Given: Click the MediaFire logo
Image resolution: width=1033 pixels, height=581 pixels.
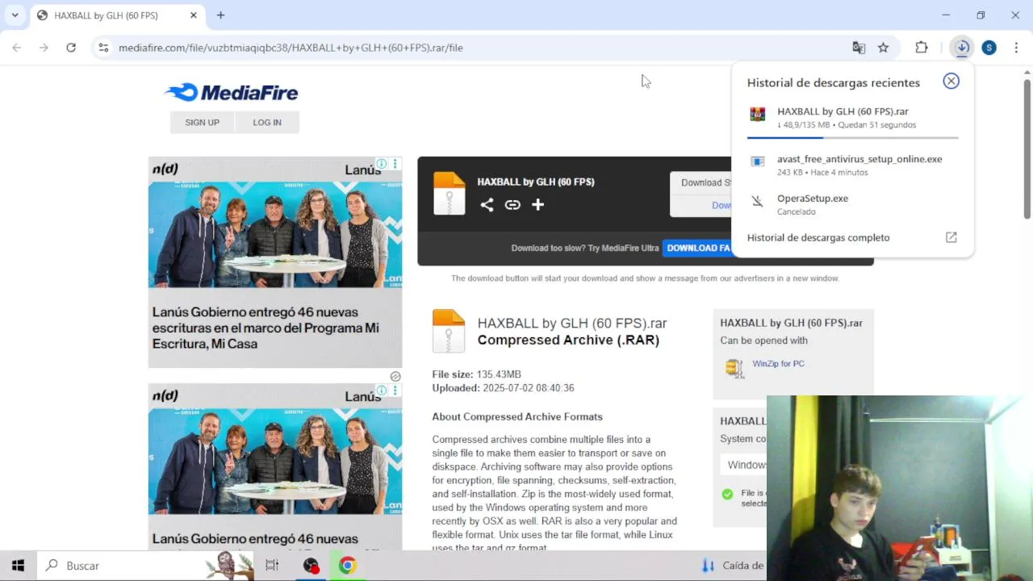Looking at the screenshot, I should click(232, 92).
